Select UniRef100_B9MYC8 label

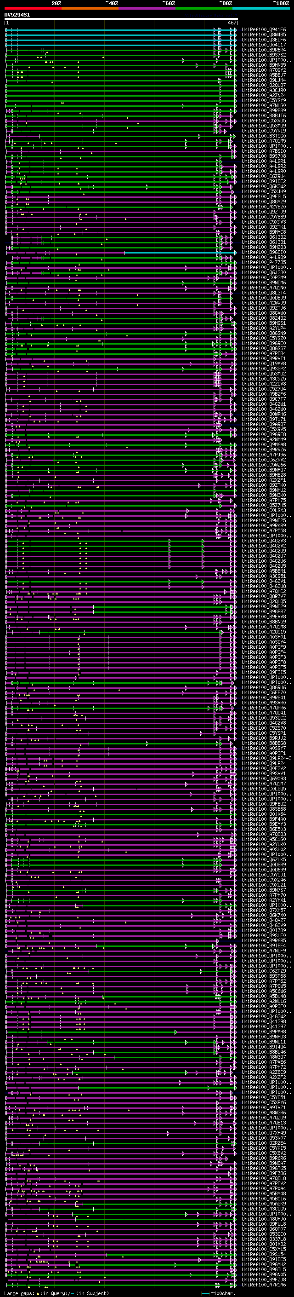[x=264, y=232]
